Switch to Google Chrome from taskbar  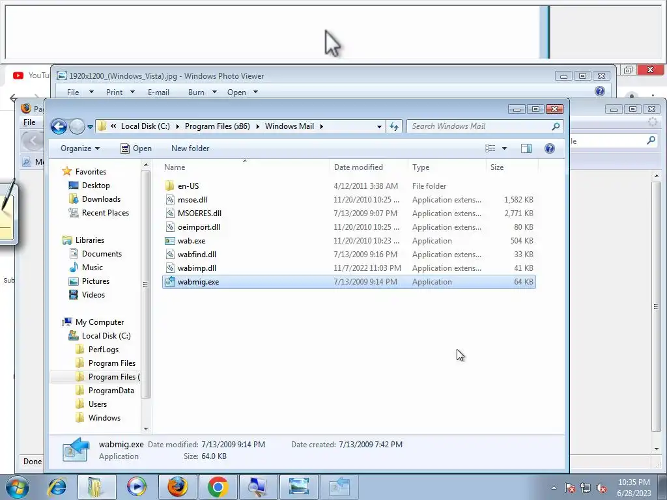click(218, 487)
